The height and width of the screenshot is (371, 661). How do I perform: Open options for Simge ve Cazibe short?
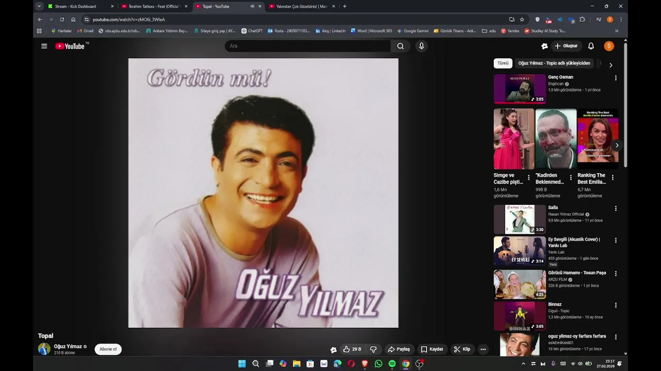[x=528, y=177]
